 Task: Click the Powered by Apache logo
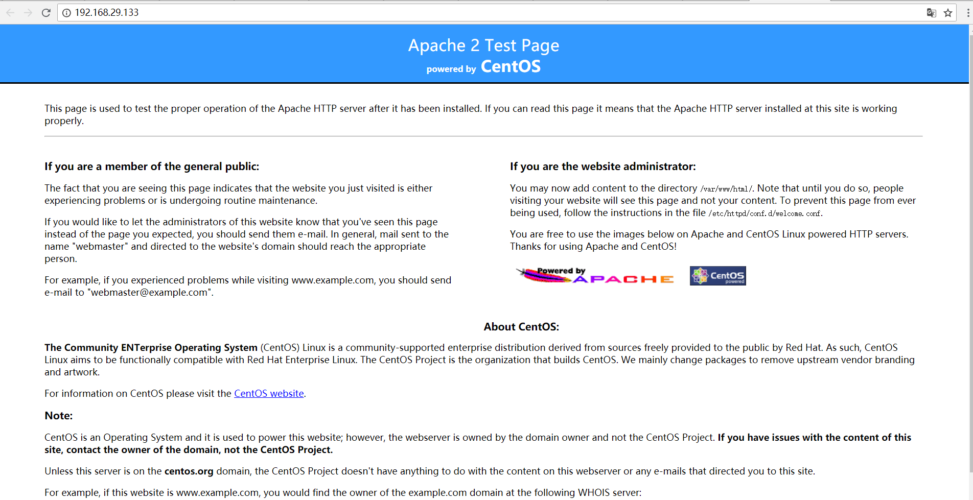pyautogui.click(x=595, y=275)
